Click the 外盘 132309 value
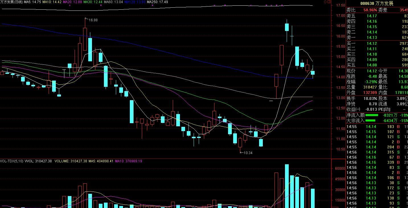 pyautogui.click(x=370, y=93)
